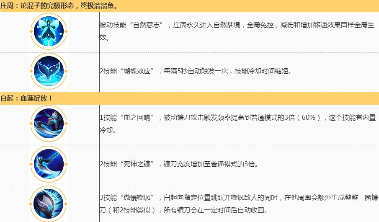Click Bai Qi's 血之回响 skill icon

[49, 124]
